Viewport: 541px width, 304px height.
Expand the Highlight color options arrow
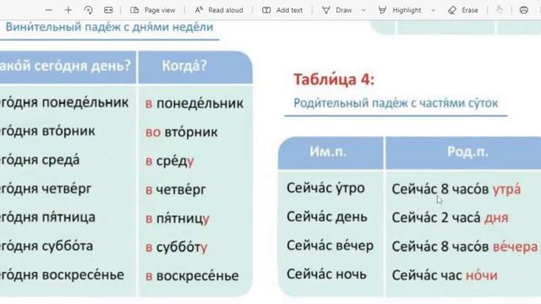[434, 11]
